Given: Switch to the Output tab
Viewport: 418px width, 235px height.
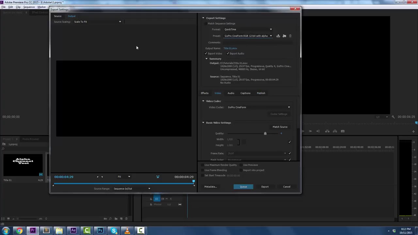Looking at the screenshot, I should pyautogui.click(x=72, y=16).
